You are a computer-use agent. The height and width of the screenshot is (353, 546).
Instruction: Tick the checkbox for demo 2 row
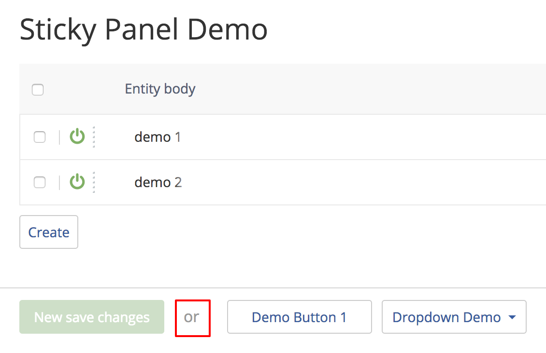click(x=40, y=183)
